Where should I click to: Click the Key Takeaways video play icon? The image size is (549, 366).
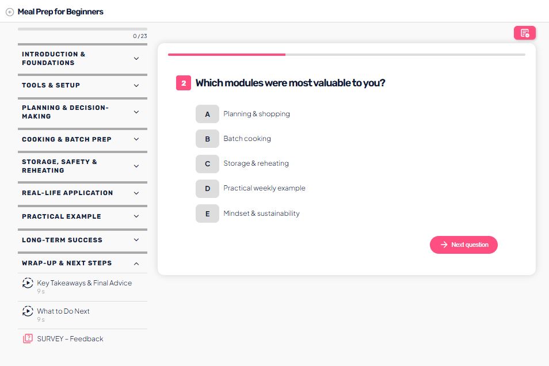28,283
